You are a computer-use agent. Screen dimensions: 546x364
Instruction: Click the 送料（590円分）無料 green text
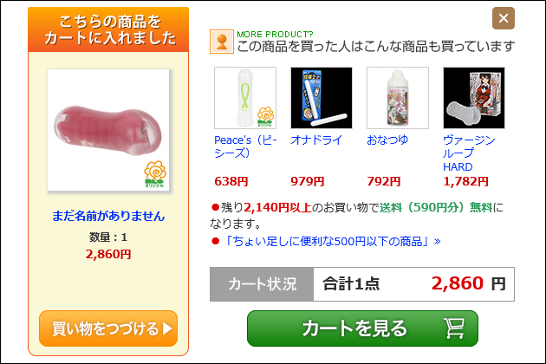coord(436,208)
